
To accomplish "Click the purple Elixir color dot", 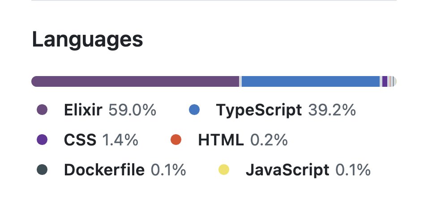I will tap(42, 110).
